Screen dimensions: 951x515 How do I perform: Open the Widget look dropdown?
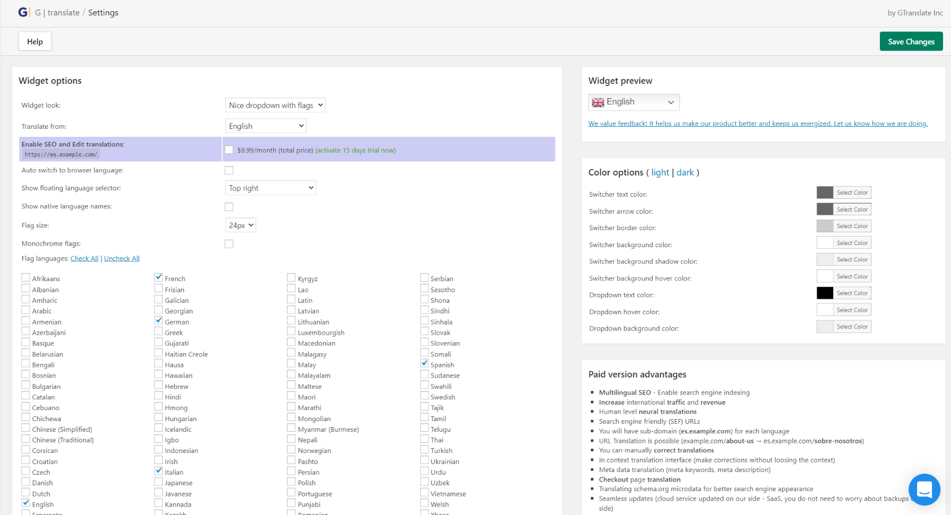coord(275,105)
